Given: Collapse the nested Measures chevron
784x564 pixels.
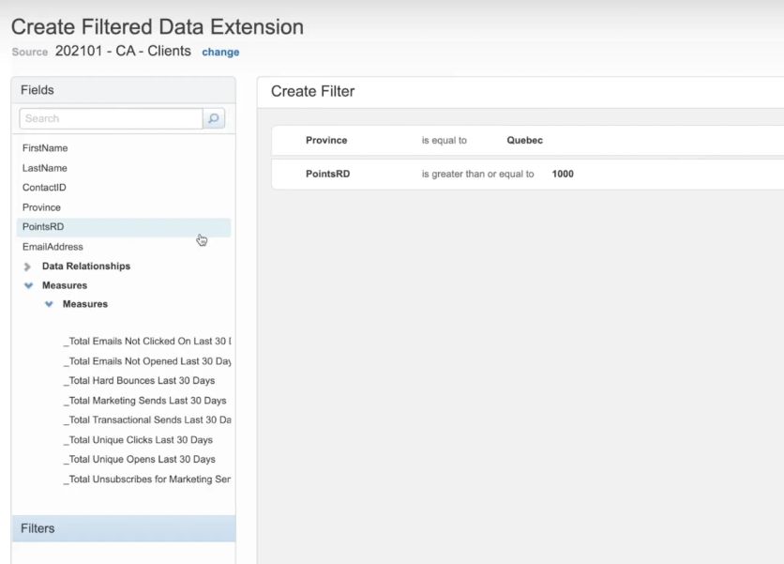Looking at the screenshot, I should coord(49,304).
